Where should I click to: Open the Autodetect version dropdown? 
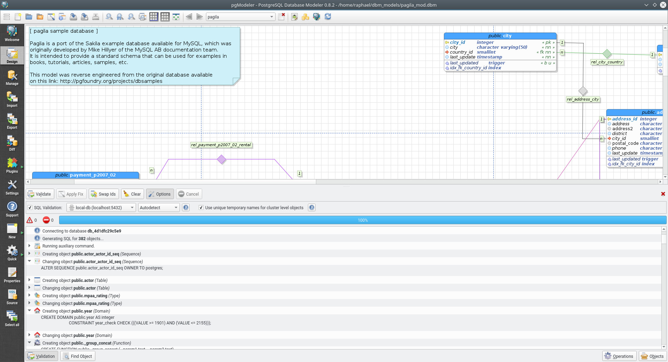(x=159, y=207)
